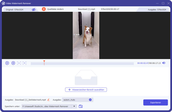The height and width of the screenshot is (112, 172).
Task: Click the Video Watermark Remover app logo
Action: [x=3, y=3]
